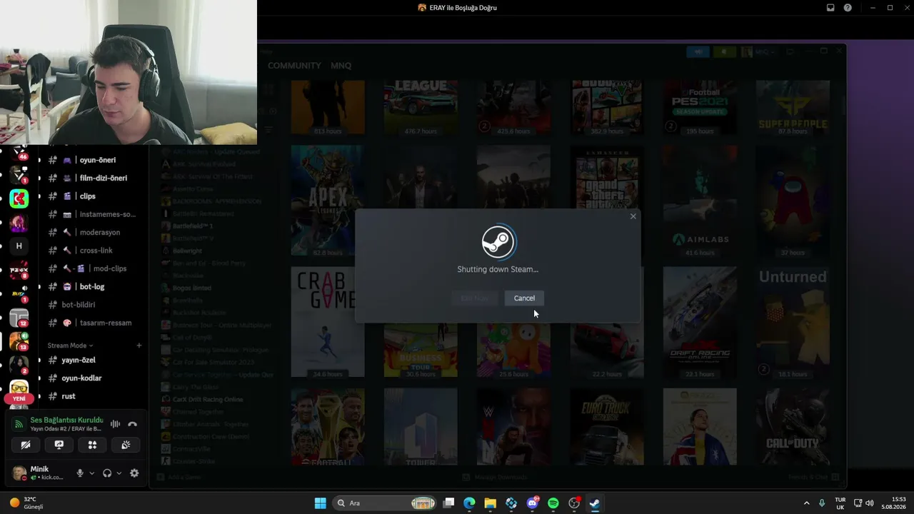The width and height of the screenshot is (914, 514).
Task: Open the Minik user profile panel
Action: (x=40, y=473)
